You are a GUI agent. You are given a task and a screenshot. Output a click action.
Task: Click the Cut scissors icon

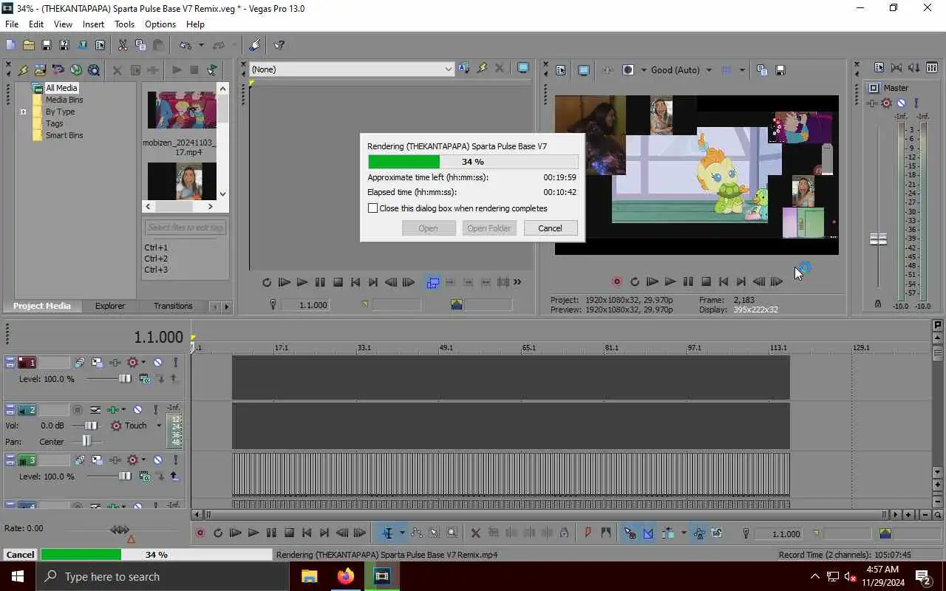(x=123, y=45)
